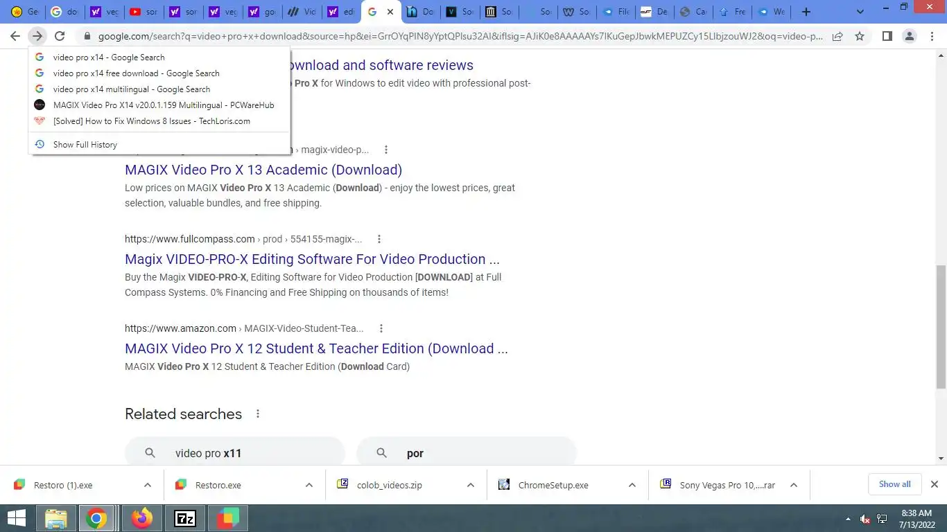Switch to the Wikipedia tab
This screenshot has width=947, height=532.
(x=577, y=12)
